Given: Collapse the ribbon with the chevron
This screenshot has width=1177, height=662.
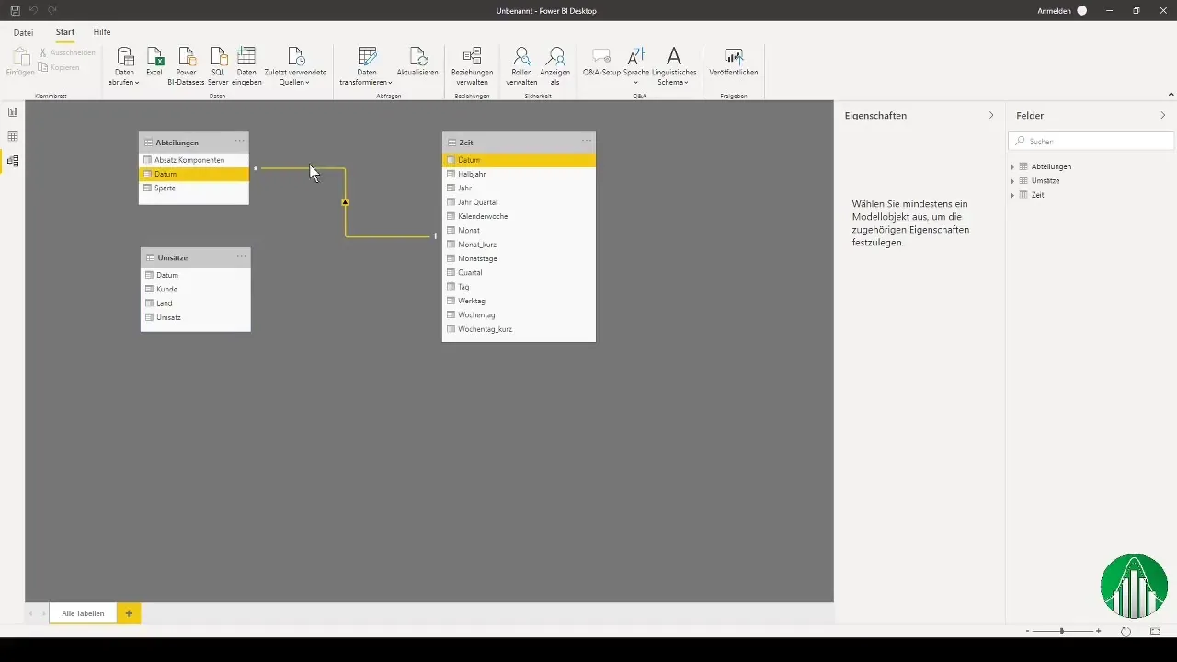Looking at the screenshot, I should coord(1171,94).
